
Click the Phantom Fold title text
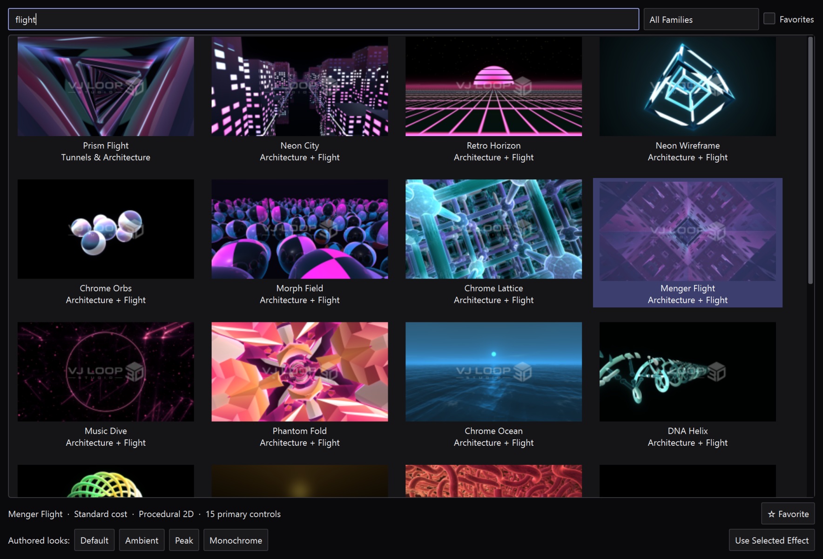299,431
